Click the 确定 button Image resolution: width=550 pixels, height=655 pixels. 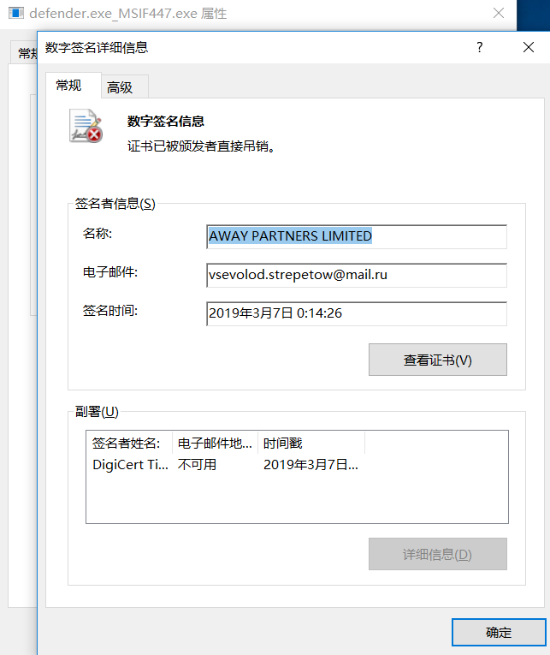[x=499, y=633]
